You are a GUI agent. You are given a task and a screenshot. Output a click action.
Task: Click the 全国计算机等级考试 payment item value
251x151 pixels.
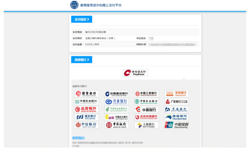pos(100,38)
